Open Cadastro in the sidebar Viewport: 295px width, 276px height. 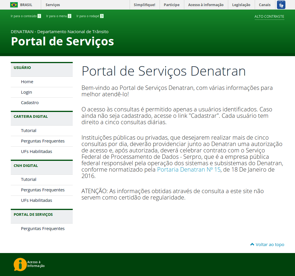point(30,103)
